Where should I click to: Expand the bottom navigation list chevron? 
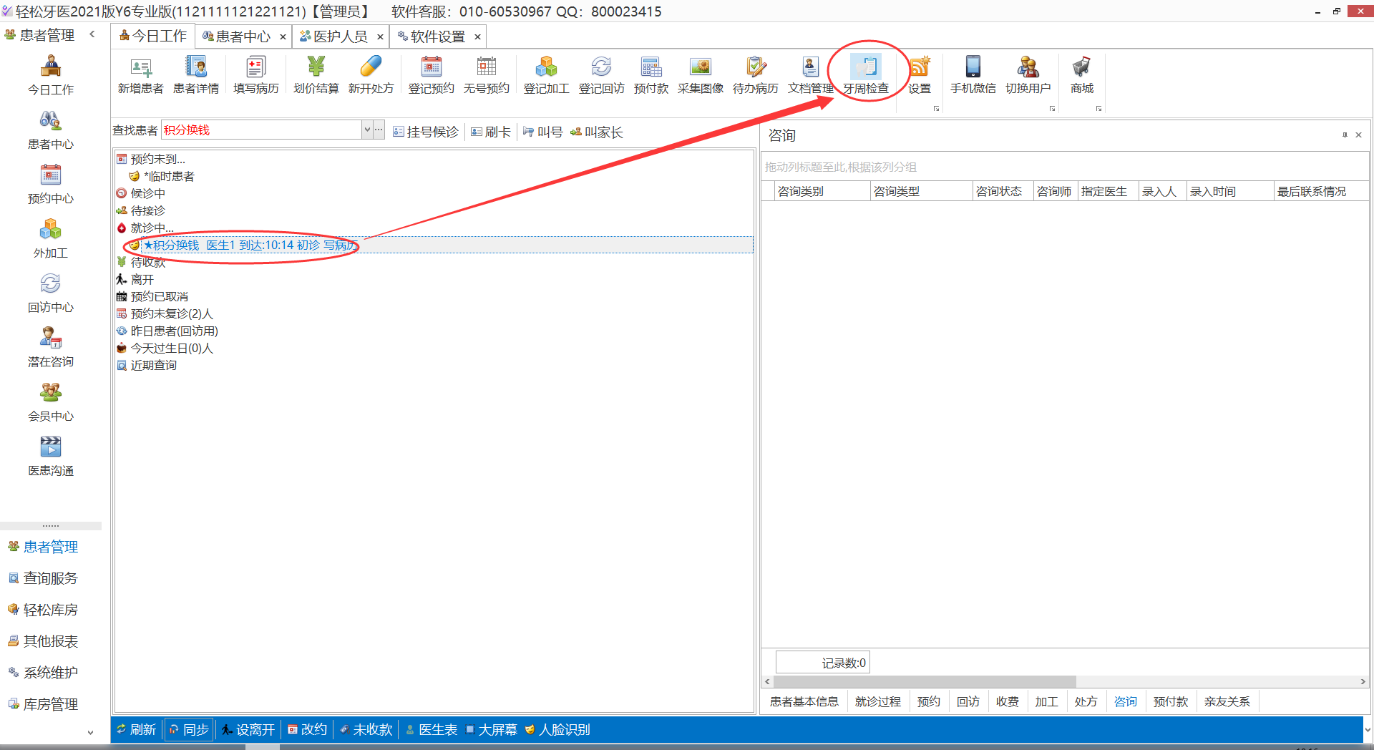(x=90, y=732)
